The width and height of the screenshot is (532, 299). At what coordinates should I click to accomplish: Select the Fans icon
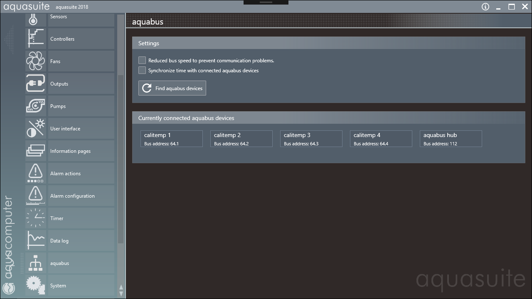coord(36,61)
